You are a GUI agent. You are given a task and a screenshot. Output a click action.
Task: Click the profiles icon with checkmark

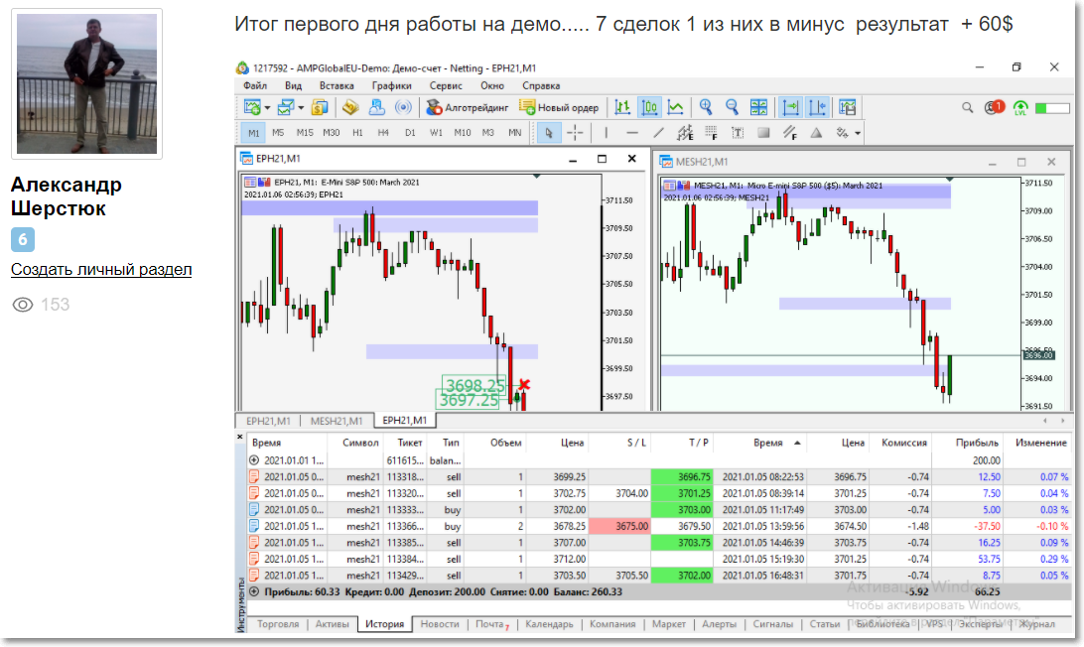click(x=286, y=107)
